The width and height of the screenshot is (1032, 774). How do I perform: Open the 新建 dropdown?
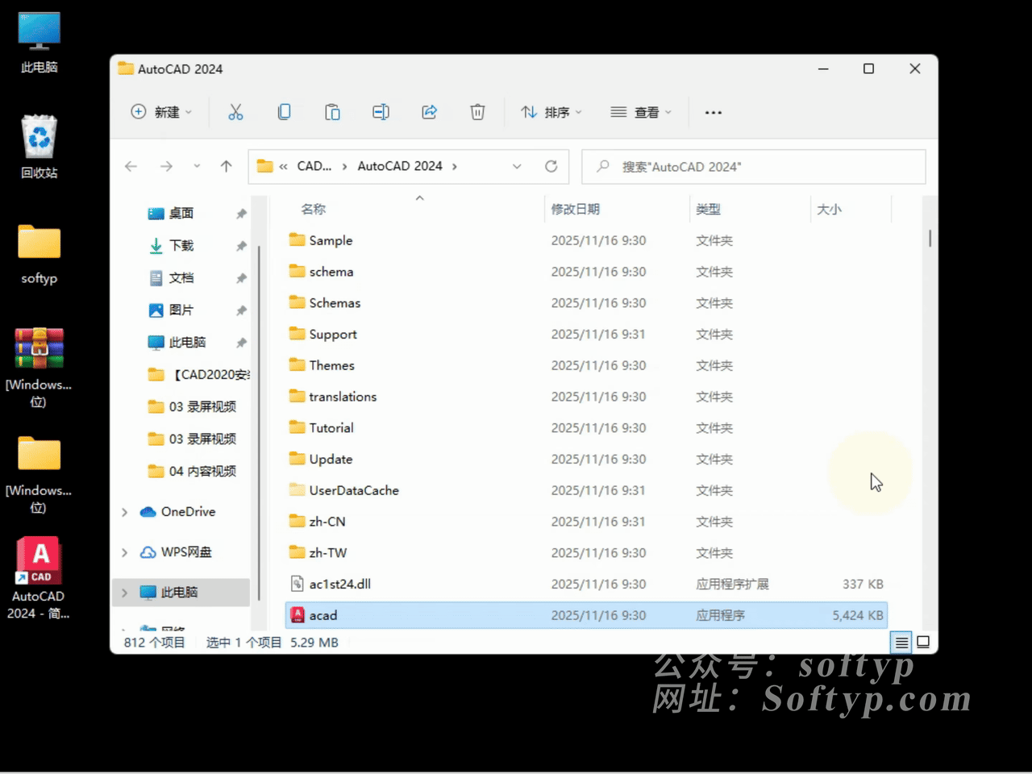tap(161, 112)
